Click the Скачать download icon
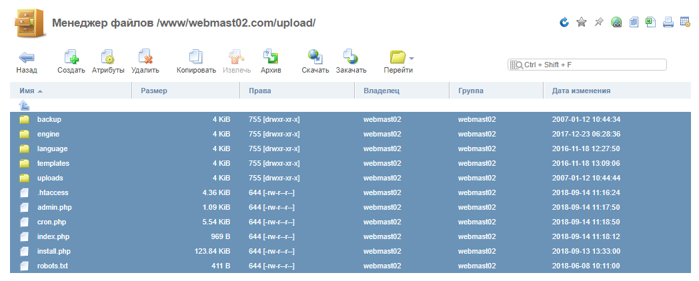This screenshot has height=281, width=699. [315, 57]
